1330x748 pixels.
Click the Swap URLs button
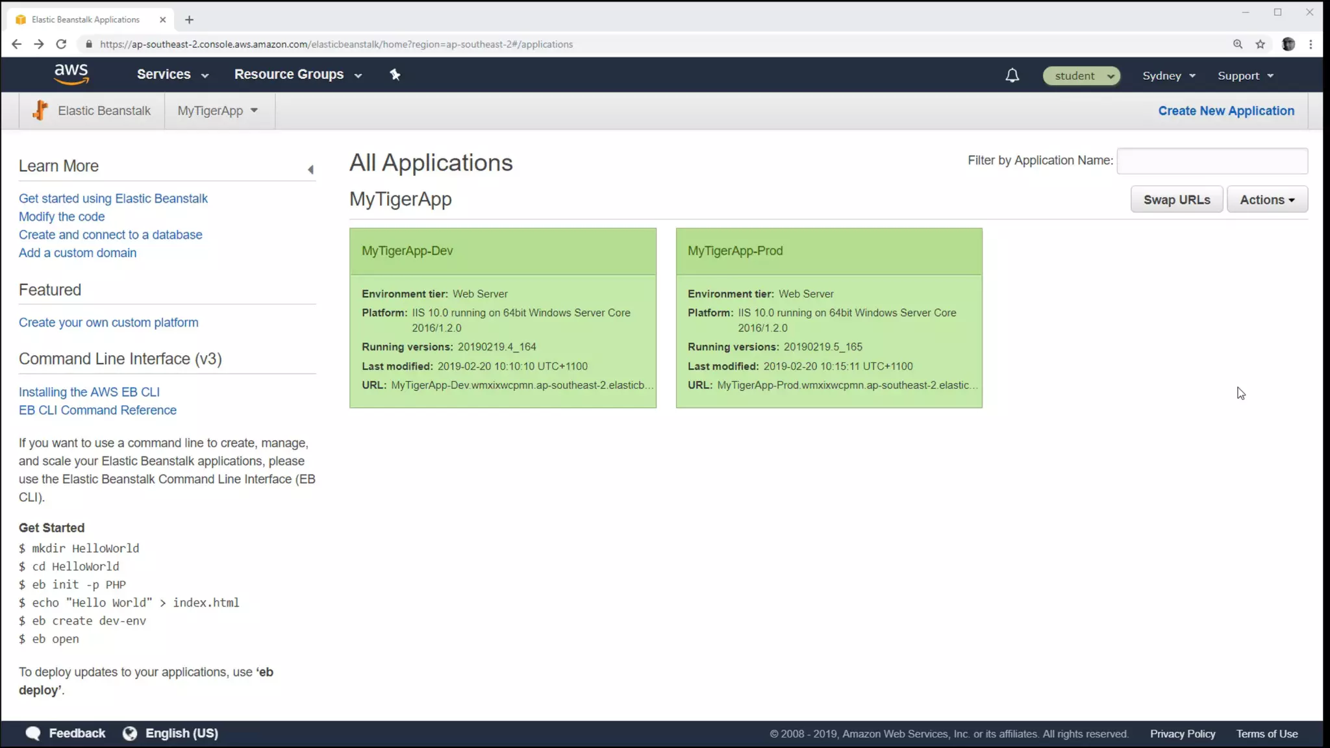[x=1176, y=199]
